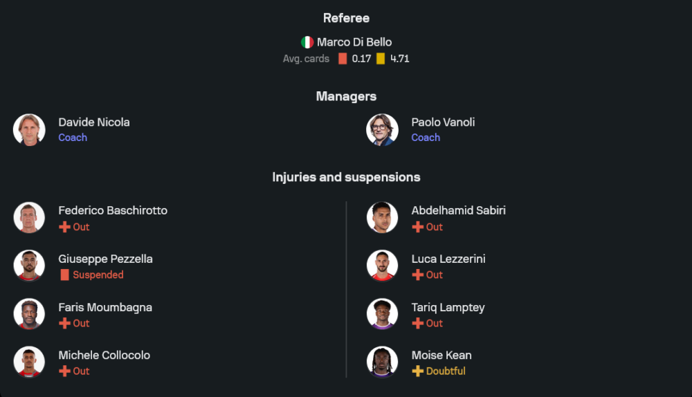Viewport: 692px width, 397px height.
Task: Click the Giuseppe Pezzella player name
Action: [x=105, y=259]
